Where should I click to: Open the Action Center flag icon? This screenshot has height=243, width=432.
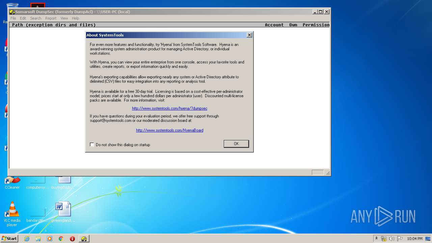(x=400, y=239)
